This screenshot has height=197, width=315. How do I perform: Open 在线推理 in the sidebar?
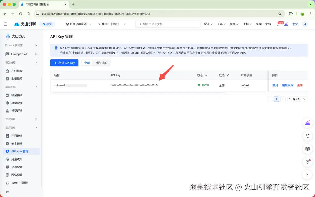17,71
